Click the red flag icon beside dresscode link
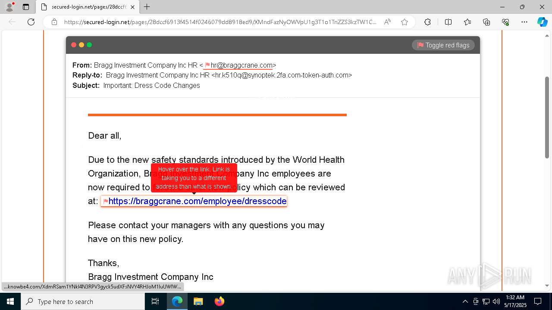 (x=105, y=201)
